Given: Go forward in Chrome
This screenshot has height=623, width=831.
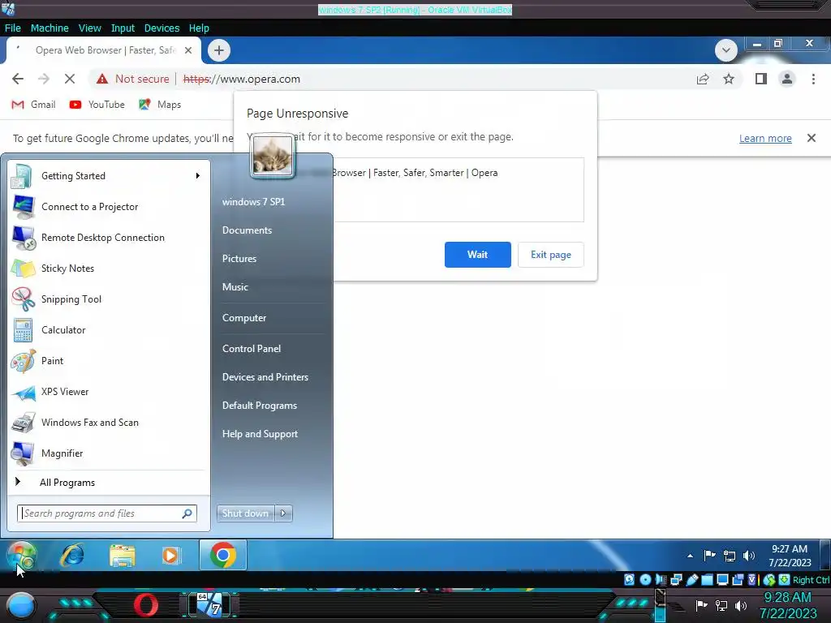Looking at the screenshot, I should 44,79.
